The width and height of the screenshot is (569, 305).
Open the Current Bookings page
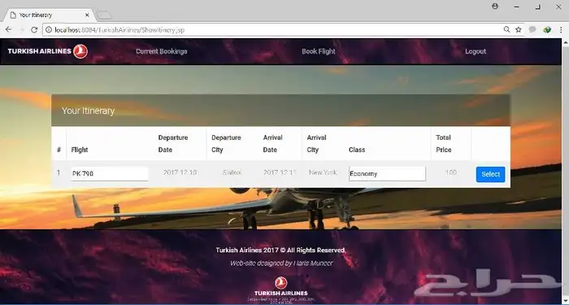162,51
